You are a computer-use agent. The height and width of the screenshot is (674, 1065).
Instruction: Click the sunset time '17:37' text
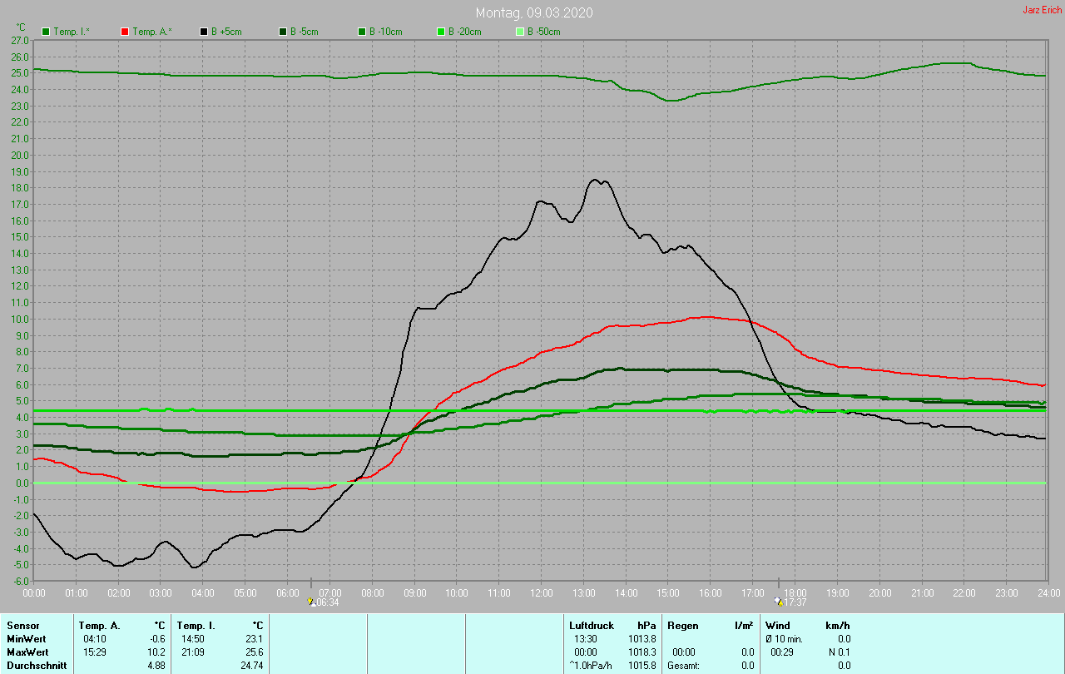click(795, 602)
